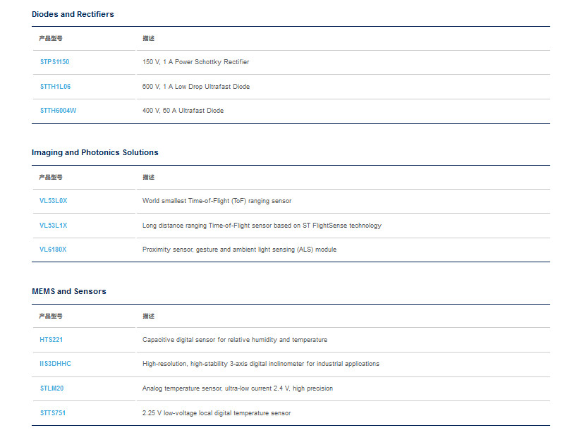This screenshot has width=577, height=435.
Task: Open the STTH6004W product link
Action: click(x=58, y=110)
